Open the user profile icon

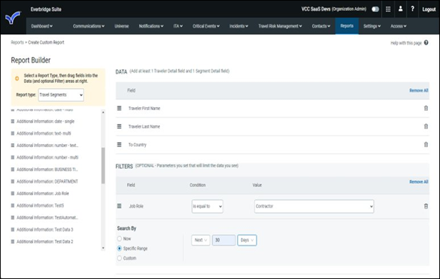click(x=400, y=9)
